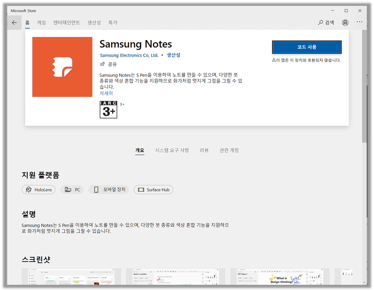Viewport: 374px width, 291px height.
Task: Open the first screenshot thumbnail of notes list
Action: click(x=71, y=276)
